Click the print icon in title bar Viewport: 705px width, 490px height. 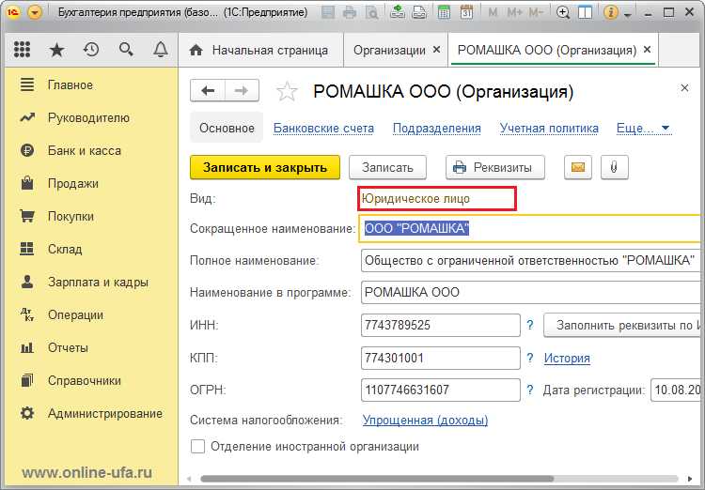click(x=350, y=12)
